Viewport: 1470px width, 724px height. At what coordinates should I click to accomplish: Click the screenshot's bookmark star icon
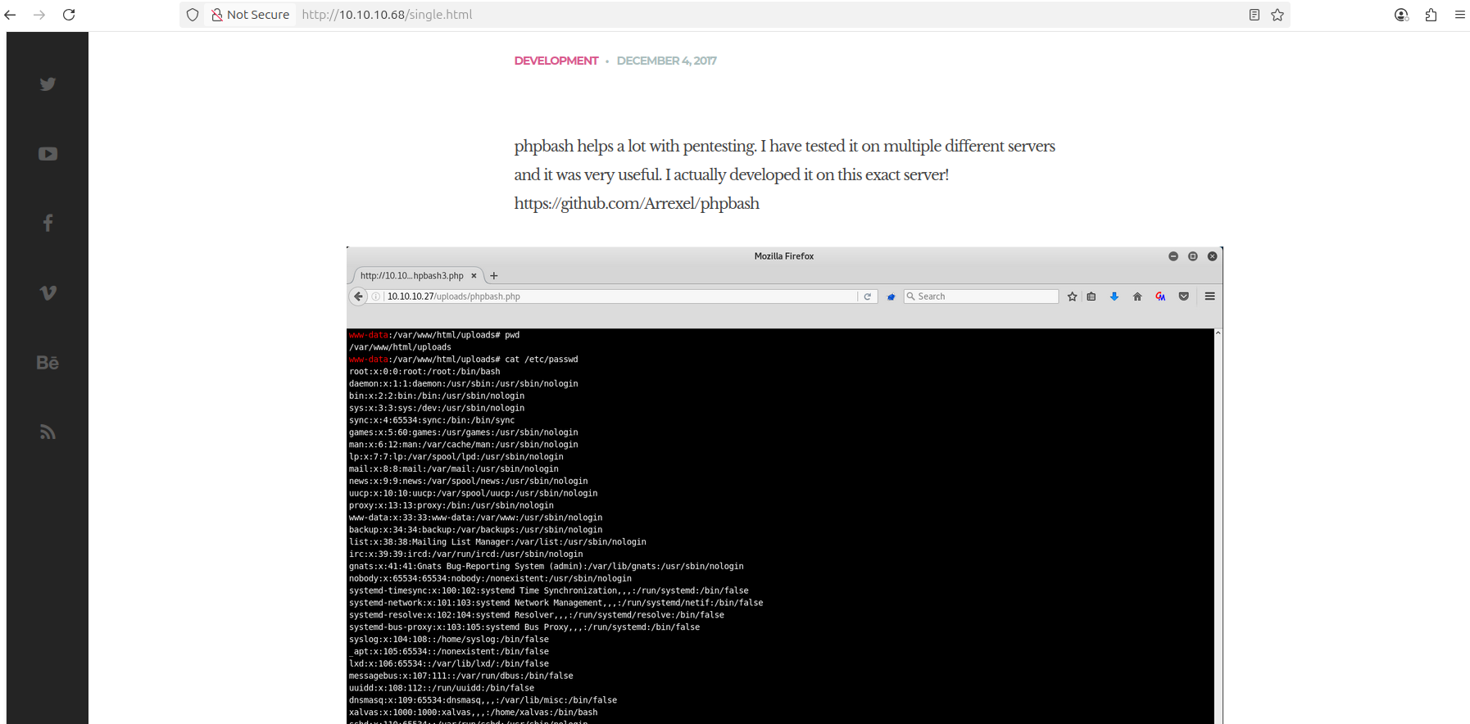pos(1072,296)
